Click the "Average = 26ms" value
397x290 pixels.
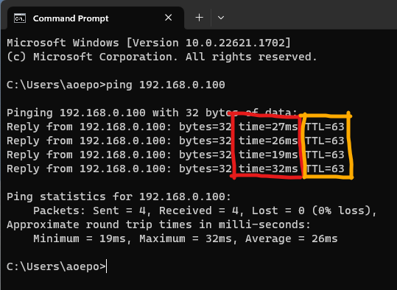[292, 238]
